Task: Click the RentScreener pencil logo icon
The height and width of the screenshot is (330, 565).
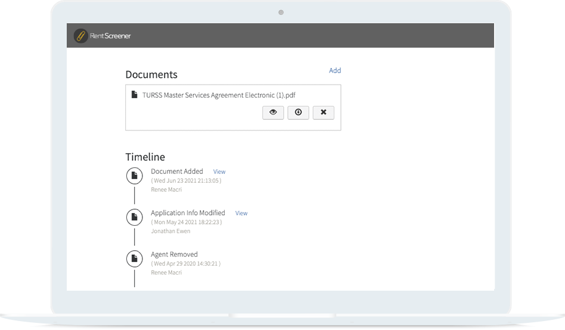Action: click(80, 36)
